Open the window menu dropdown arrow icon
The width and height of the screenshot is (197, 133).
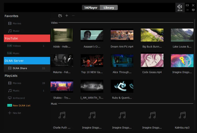[193, 10]
